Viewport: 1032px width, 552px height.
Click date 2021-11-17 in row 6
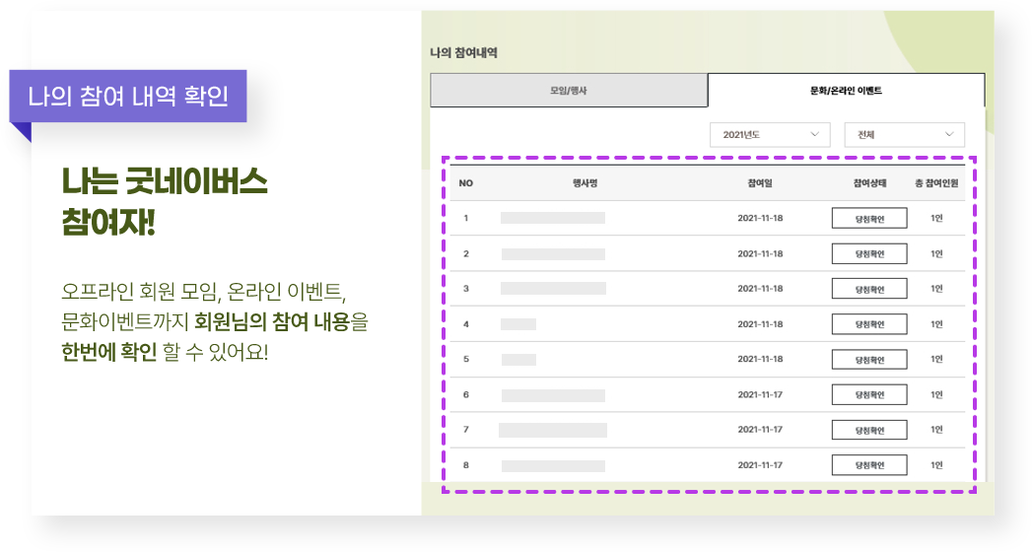tap(760, 394)
